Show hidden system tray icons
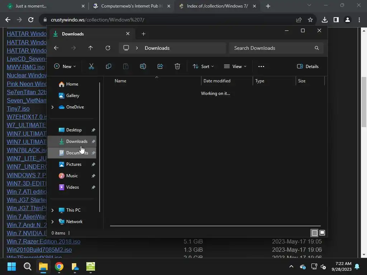 (x=291, y=266)
